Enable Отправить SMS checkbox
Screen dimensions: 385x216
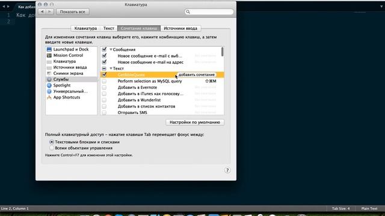pos(104,113)
